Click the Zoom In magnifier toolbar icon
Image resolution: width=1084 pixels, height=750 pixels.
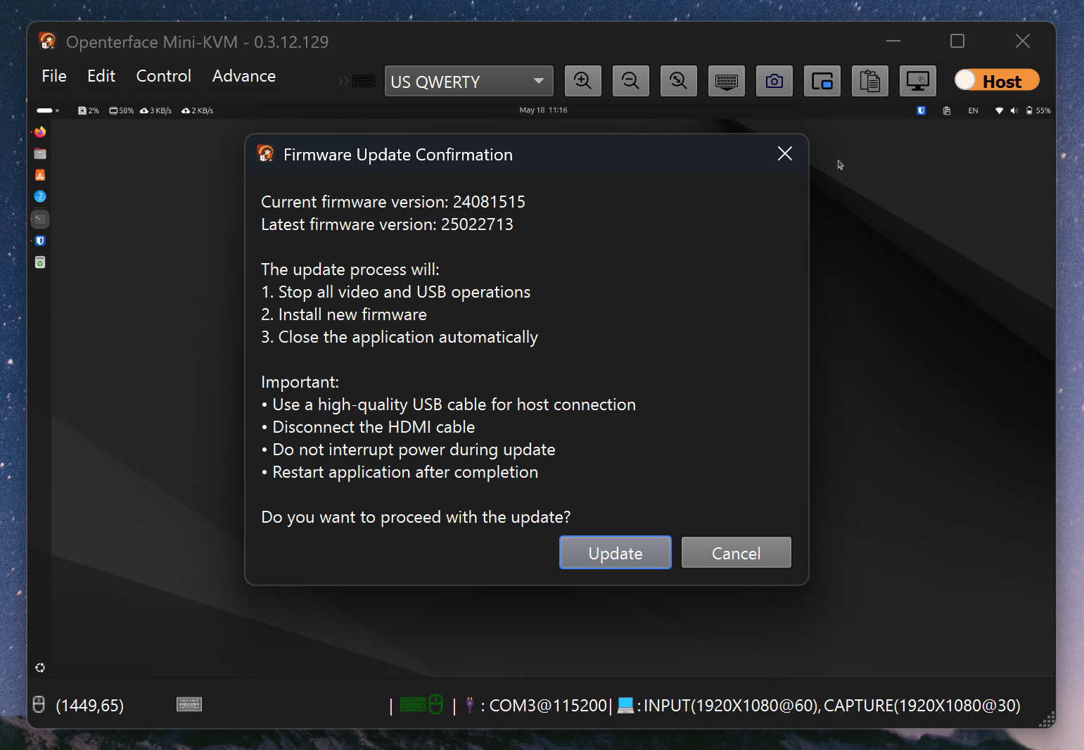582,81
